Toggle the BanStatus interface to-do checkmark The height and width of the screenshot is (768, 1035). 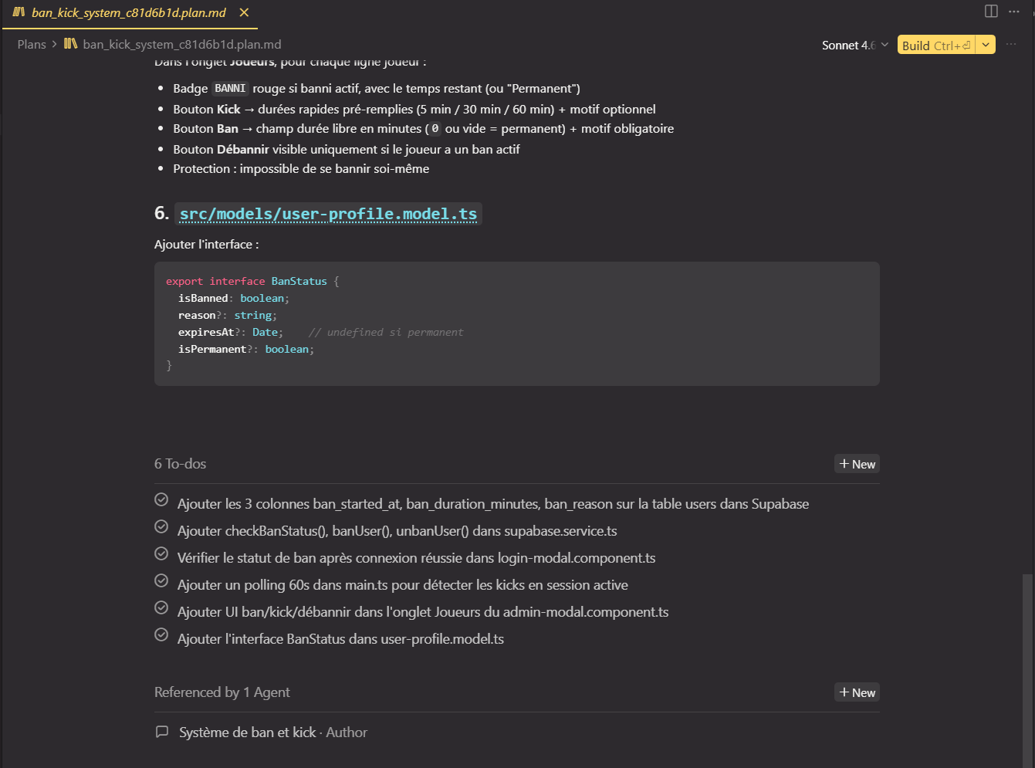coord(161,634)
